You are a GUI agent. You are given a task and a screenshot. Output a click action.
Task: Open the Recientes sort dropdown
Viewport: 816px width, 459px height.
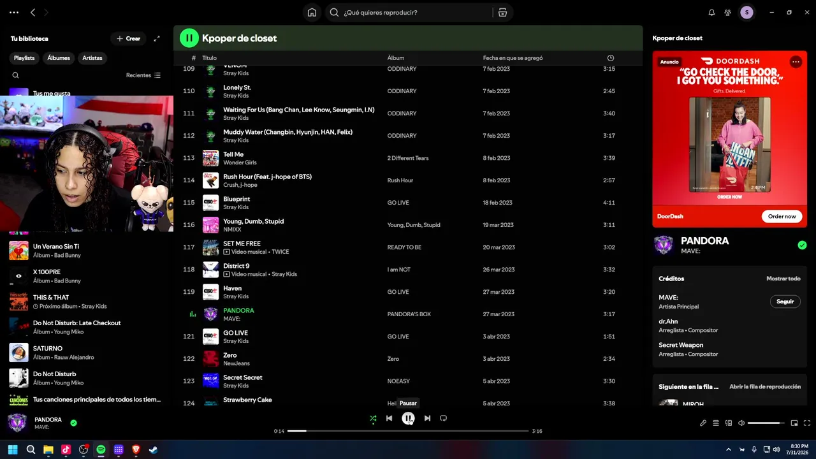click(143, 75)
